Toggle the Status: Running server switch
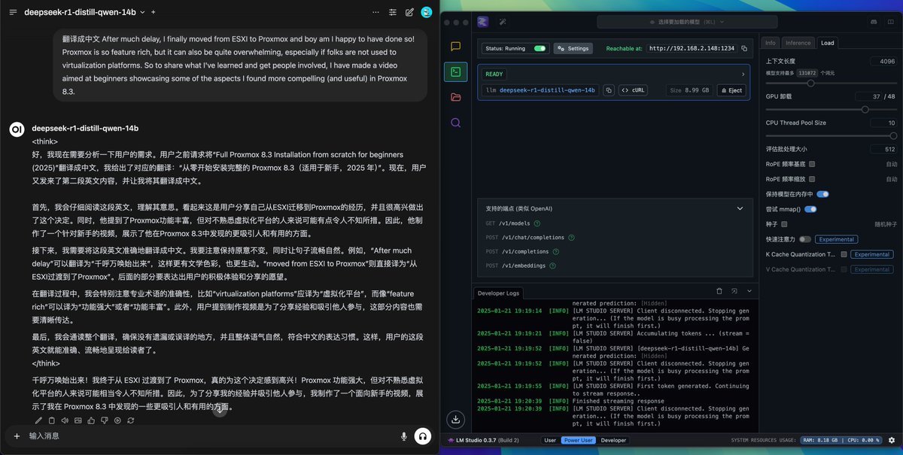Image resolution: width=903 pixels, height=455 pixels. click(x=540, y=48)
